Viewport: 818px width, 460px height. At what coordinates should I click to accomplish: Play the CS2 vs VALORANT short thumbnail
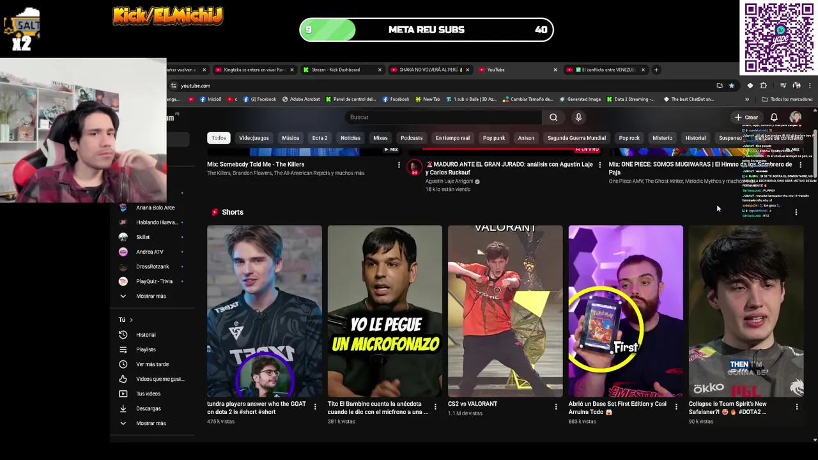[505, 311]
